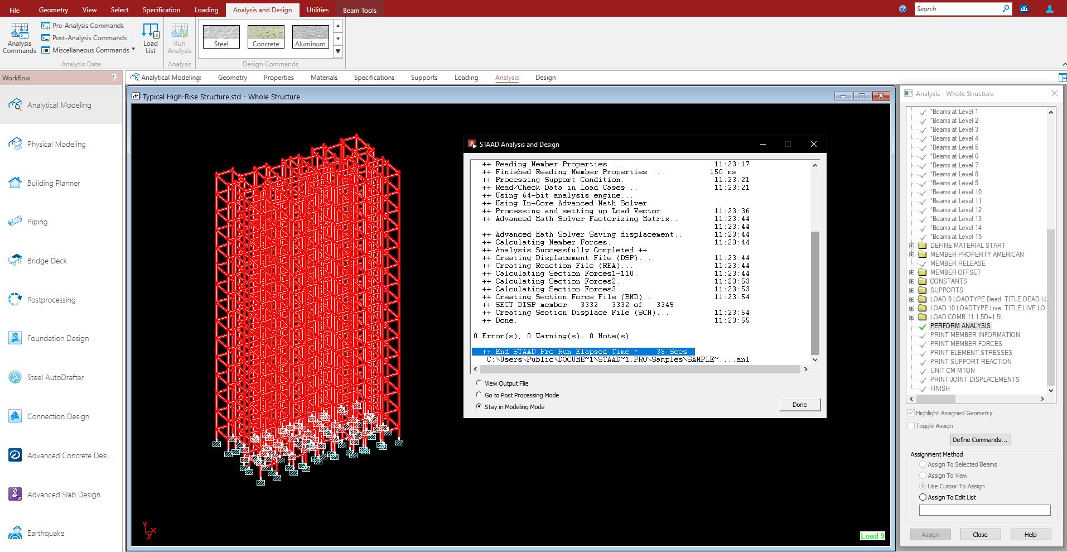Expand MEMBER PROPERTY AMERICAN tree node
The width and height of the screenshot is (1067, 552).
tap(912, 255)
